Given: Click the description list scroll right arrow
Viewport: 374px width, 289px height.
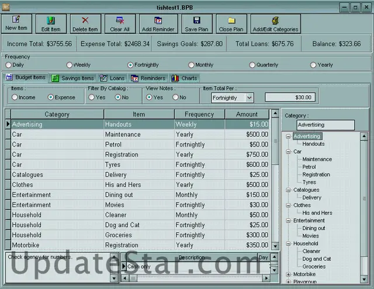Looking at the screenshot, I should [x=266, y=278].
